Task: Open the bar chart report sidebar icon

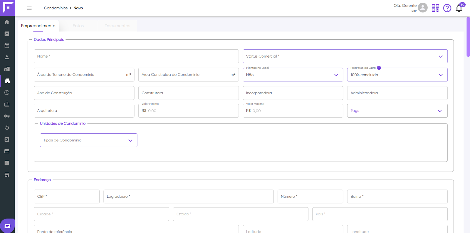Action: pyautogui.click(x=7, y=163)
